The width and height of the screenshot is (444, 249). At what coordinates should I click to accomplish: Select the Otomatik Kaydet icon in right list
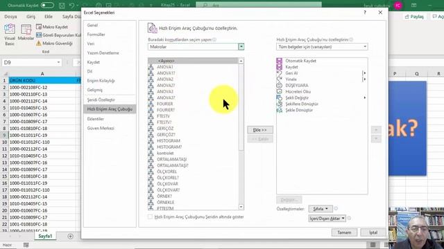279,61
